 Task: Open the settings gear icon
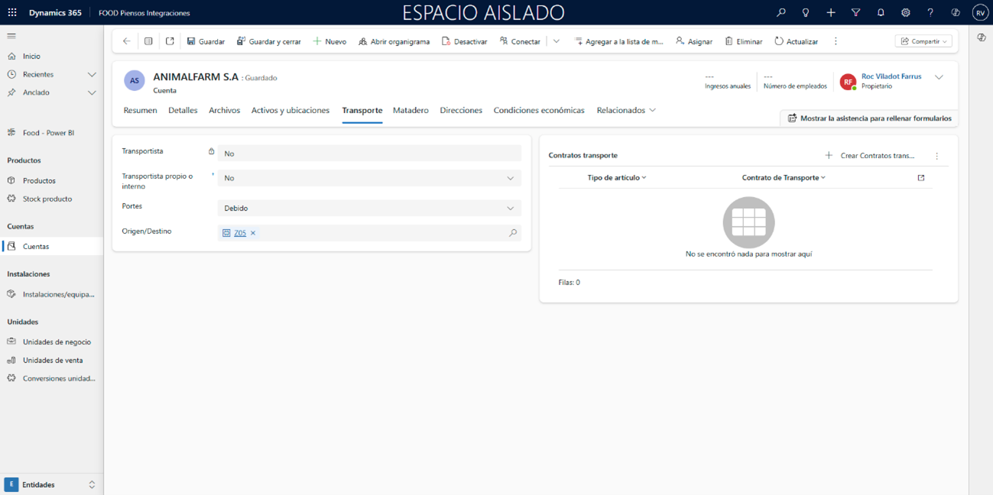tap(906, 13)
